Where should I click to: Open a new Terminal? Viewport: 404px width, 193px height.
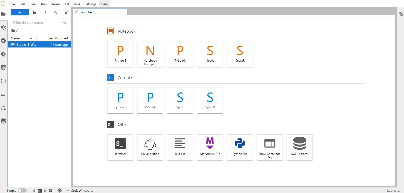tap(120, 147)
